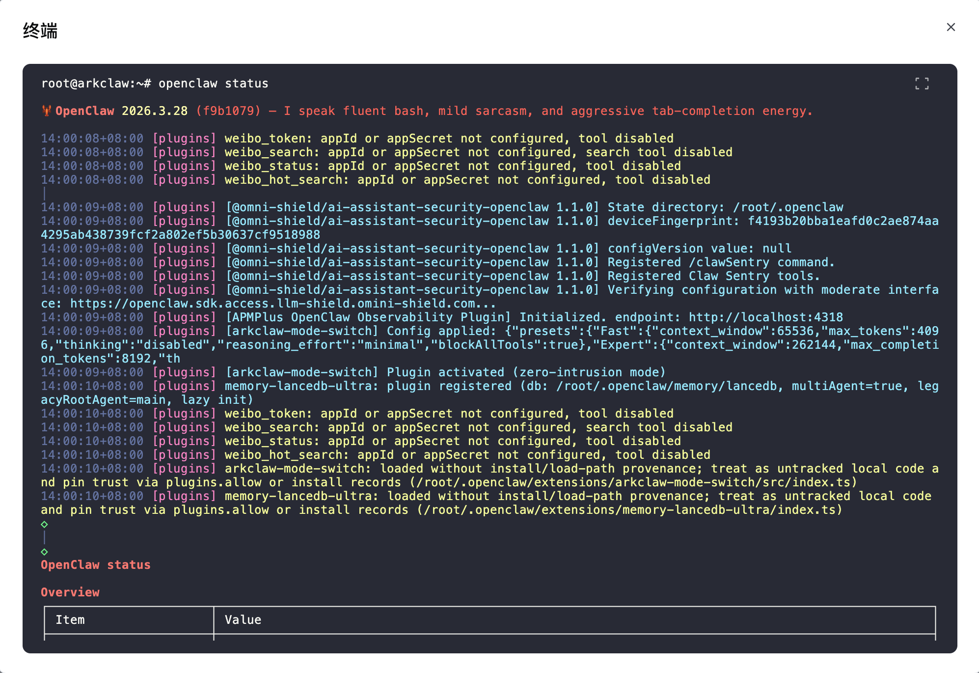979x673 pixels.
Task: Click the upper green diamond marker
Action: (44, 524)
